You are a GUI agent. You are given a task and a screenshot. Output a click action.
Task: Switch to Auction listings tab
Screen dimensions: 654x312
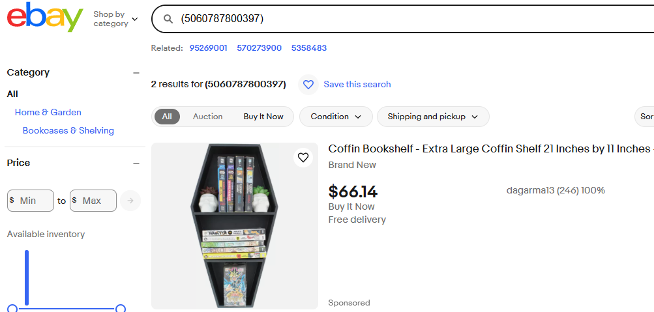207,117
